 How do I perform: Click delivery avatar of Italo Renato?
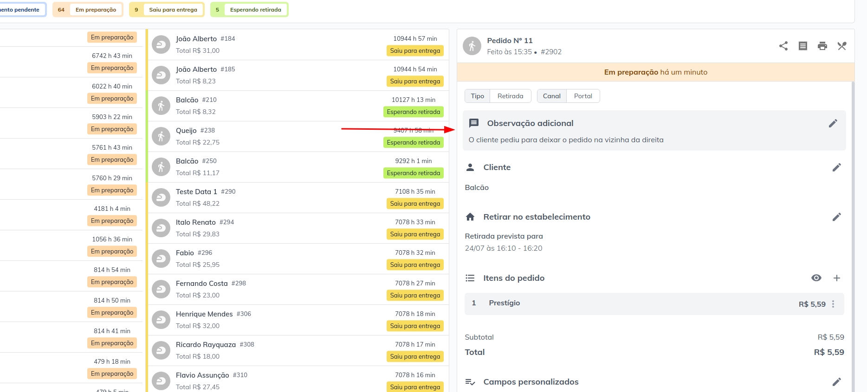[x=161, y=228]
